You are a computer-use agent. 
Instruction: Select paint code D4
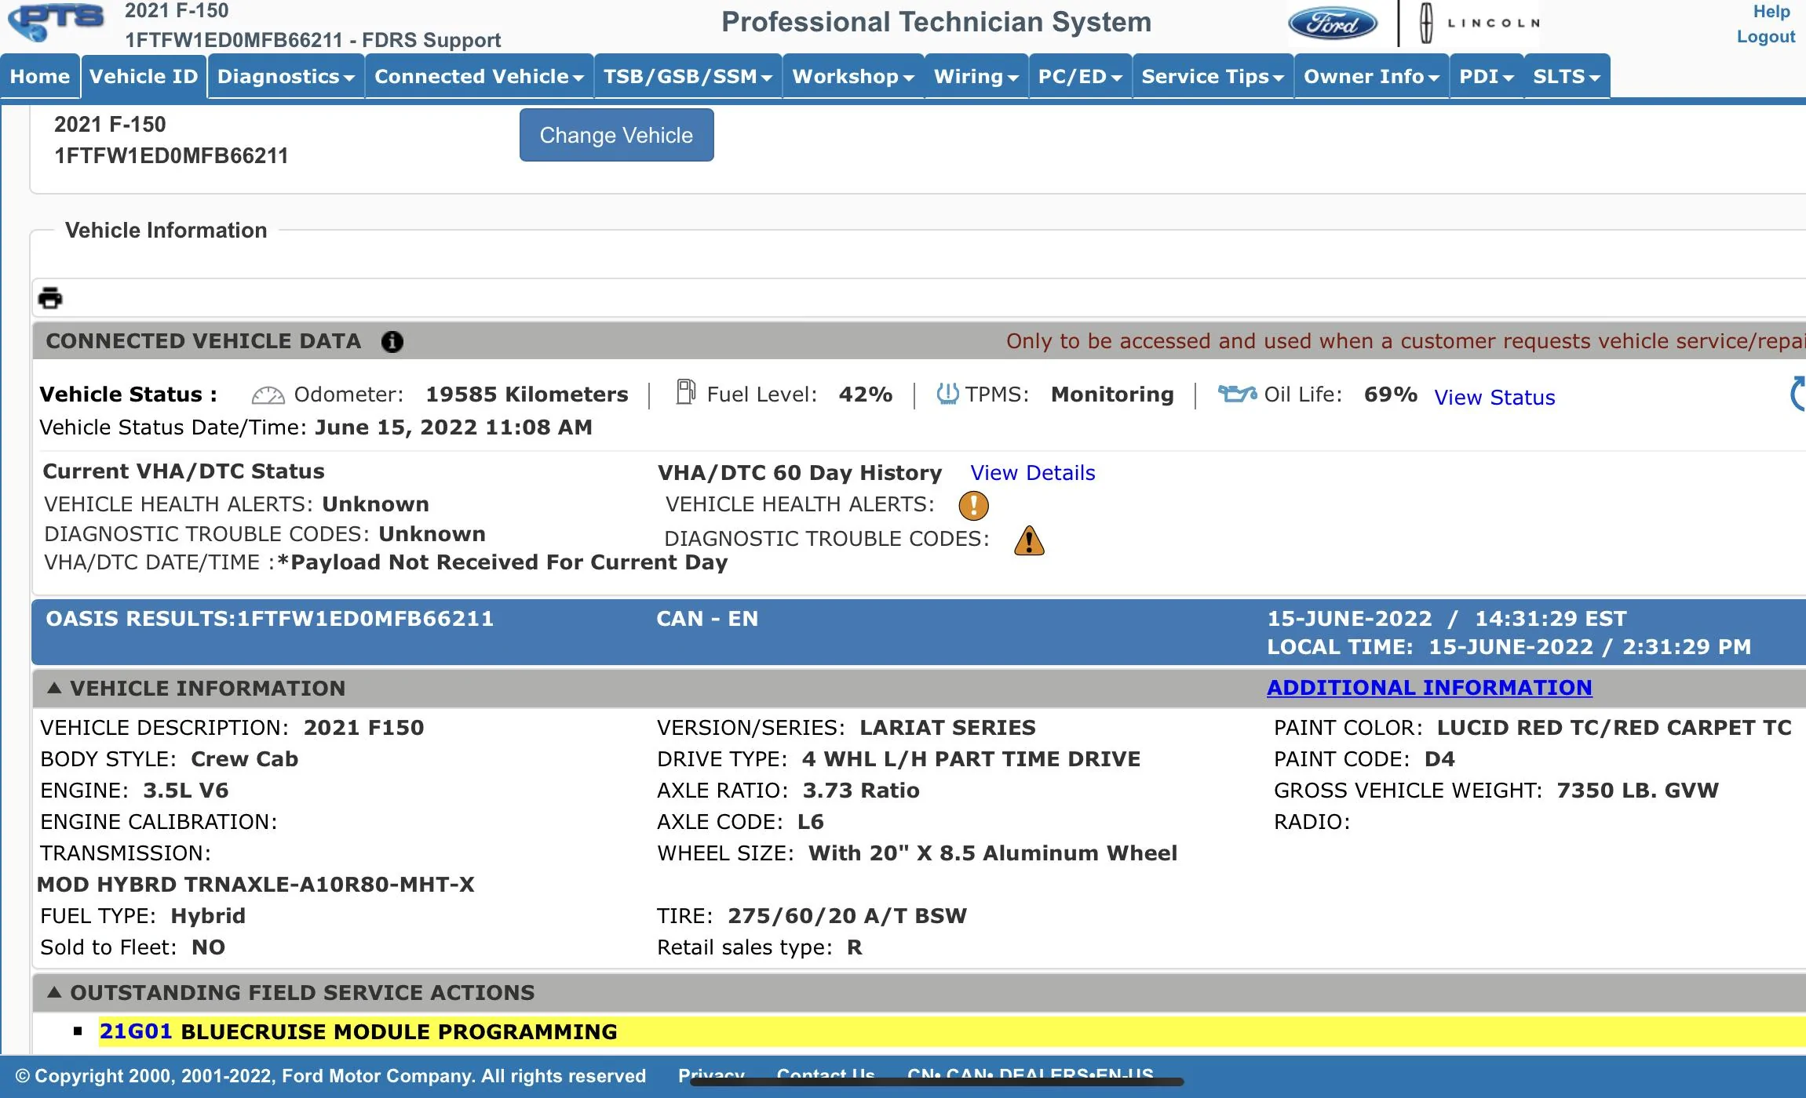1439,759
